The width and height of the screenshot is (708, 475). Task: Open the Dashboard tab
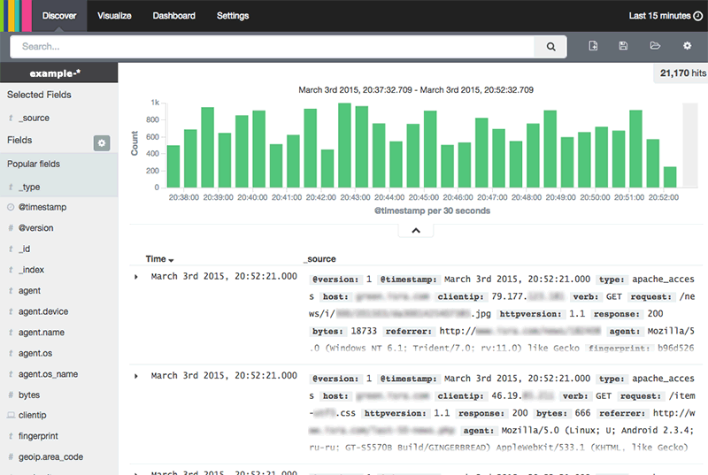[x=173, y=16]
